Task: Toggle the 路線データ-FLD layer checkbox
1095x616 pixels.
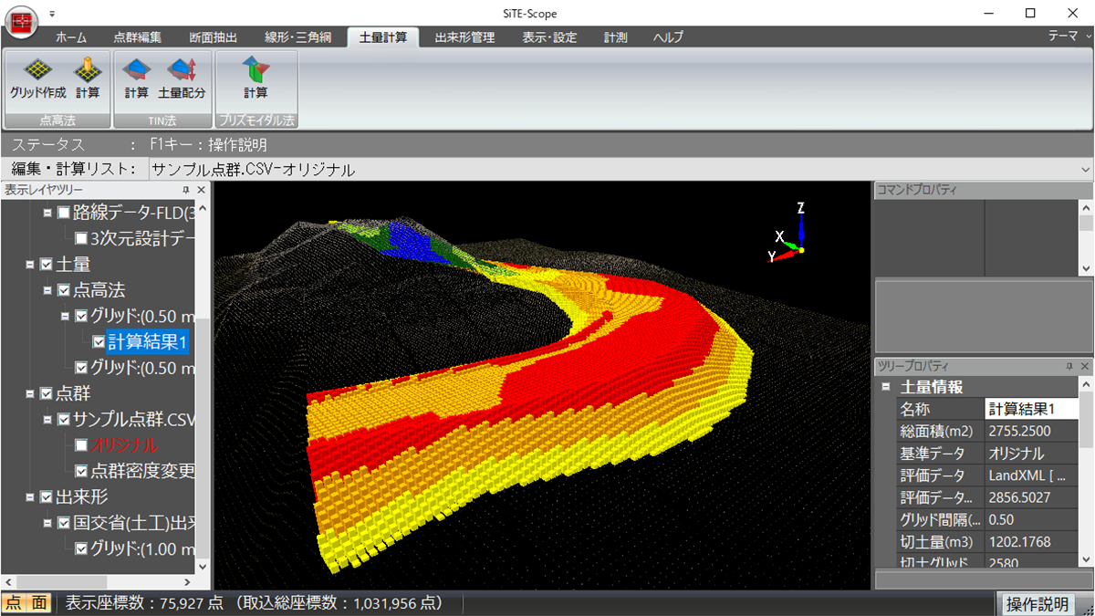Action: coord(63,213)
